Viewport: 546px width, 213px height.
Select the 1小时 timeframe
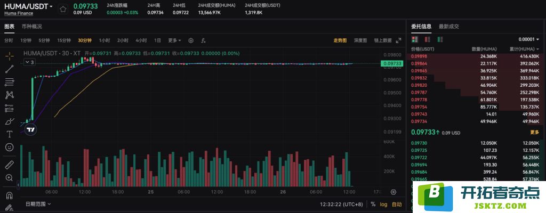(105, 40)
